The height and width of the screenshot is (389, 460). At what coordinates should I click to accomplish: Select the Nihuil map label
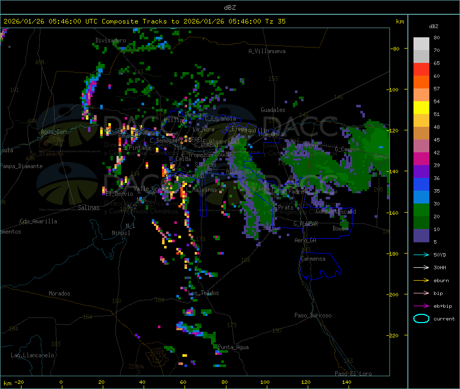(121, 233)
